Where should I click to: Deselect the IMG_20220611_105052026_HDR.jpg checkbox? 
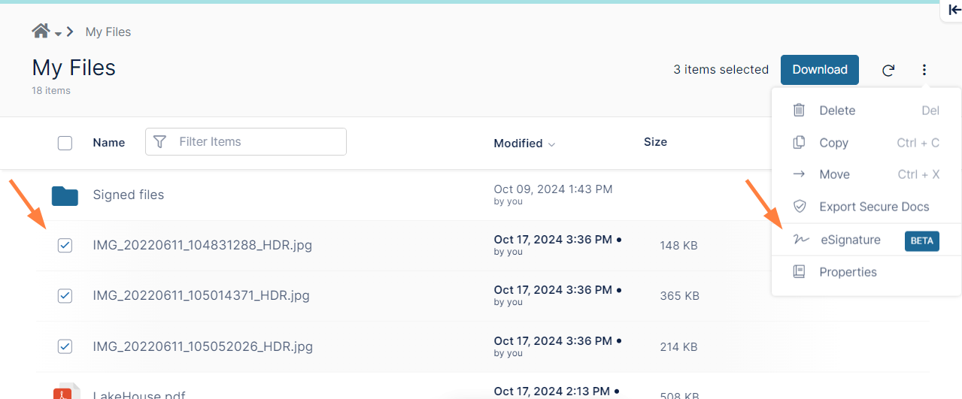(x=65, y=346)
